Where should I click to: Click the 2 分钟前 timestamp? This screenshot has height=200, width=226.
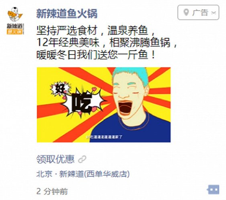(52, 192)
